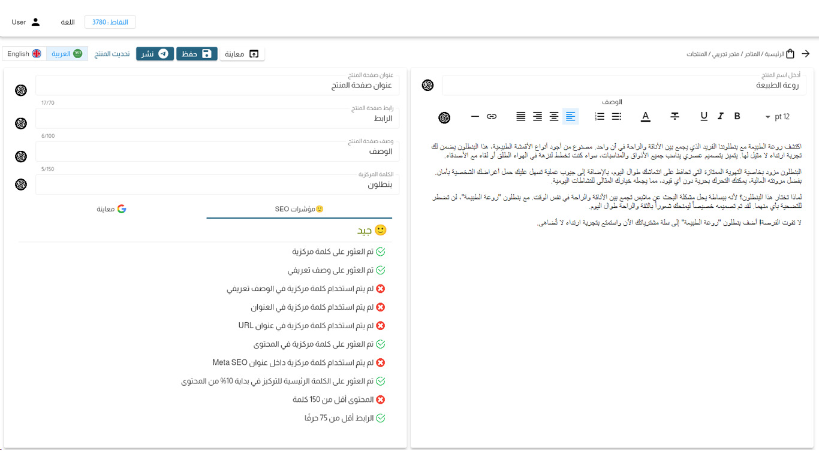Apply italic formatting to description text
Viewport: 819px width, 460px height.
(721, 116)
